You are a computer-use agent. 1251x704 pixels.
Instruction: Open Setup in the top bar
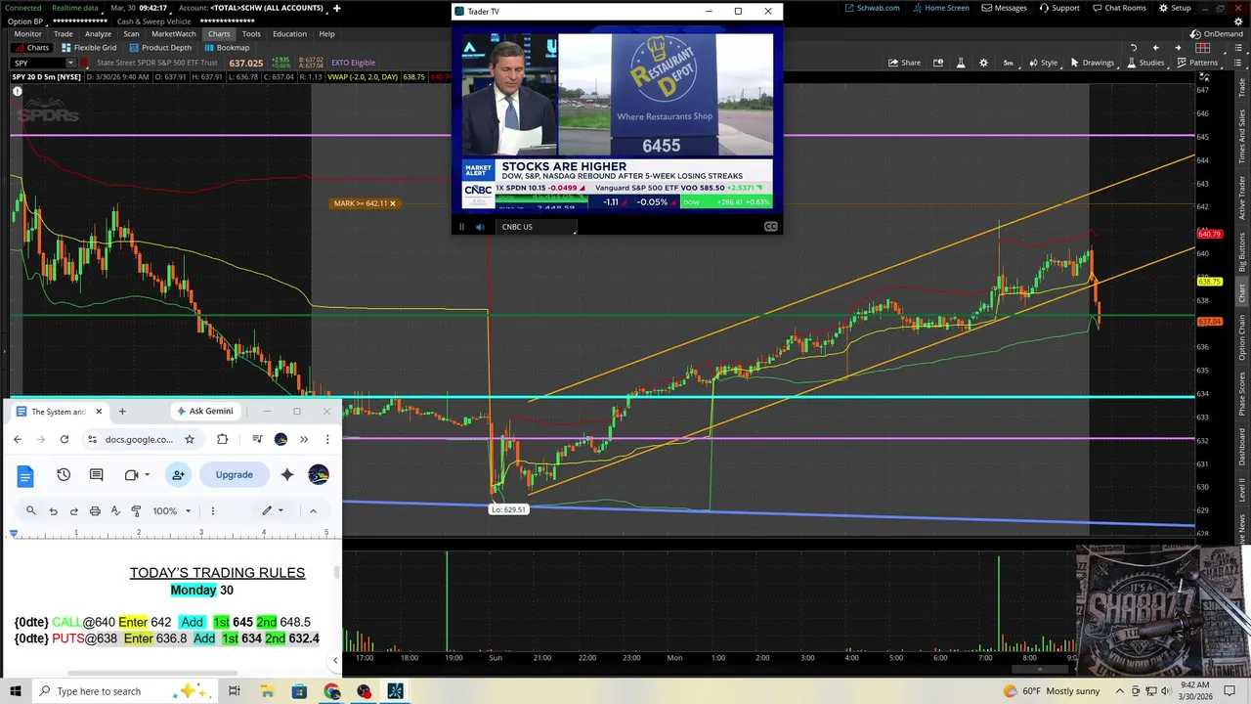pyautogui.click(x=1175, y=8)
